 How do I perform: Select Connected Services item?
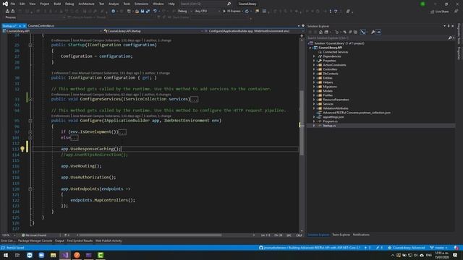(335, 52)
